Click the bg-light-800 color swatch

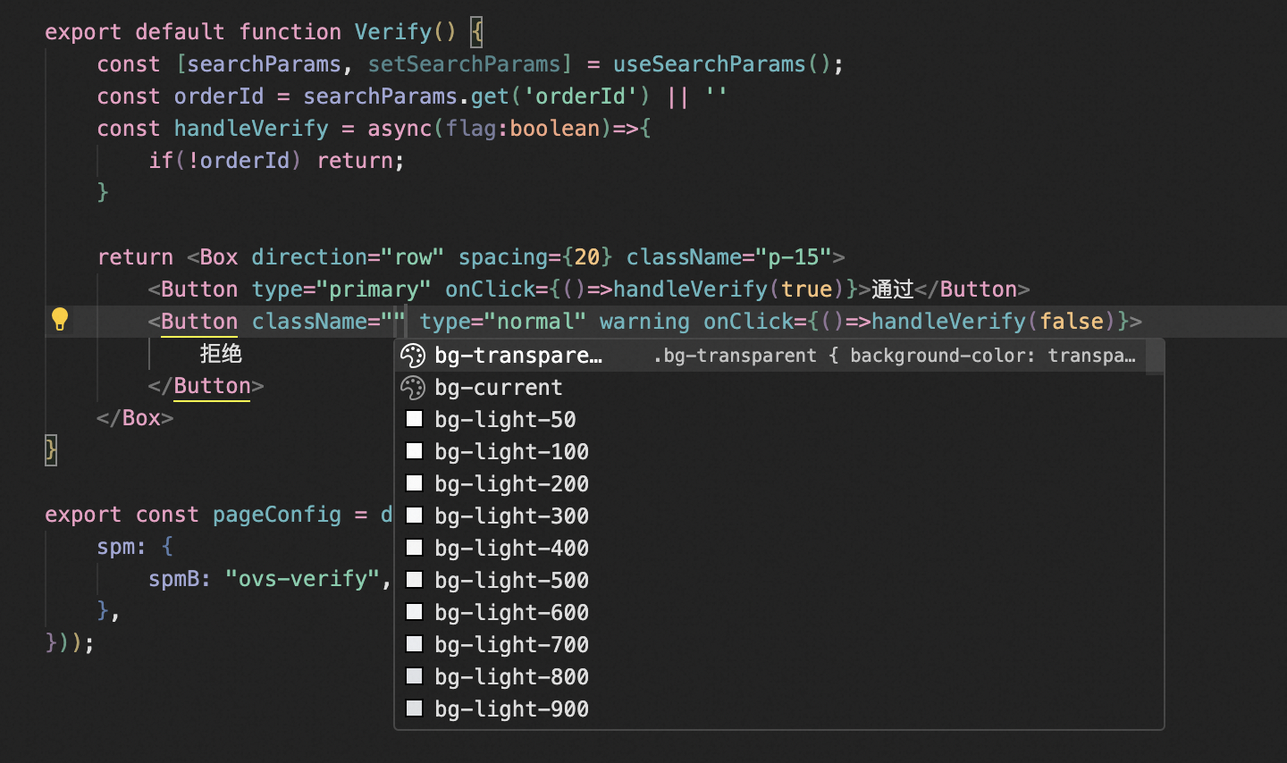click(x=414, y=676)
